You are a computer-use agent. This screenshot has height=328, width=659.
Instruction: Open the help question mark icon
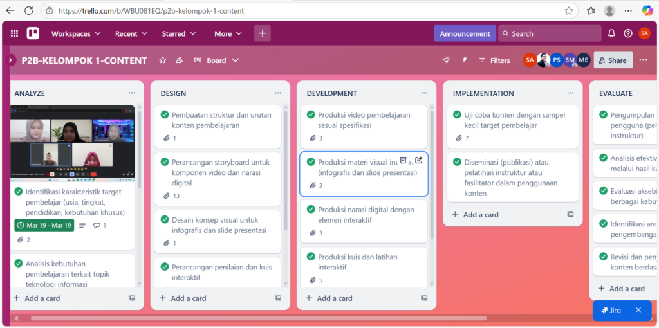click(628, 33)
